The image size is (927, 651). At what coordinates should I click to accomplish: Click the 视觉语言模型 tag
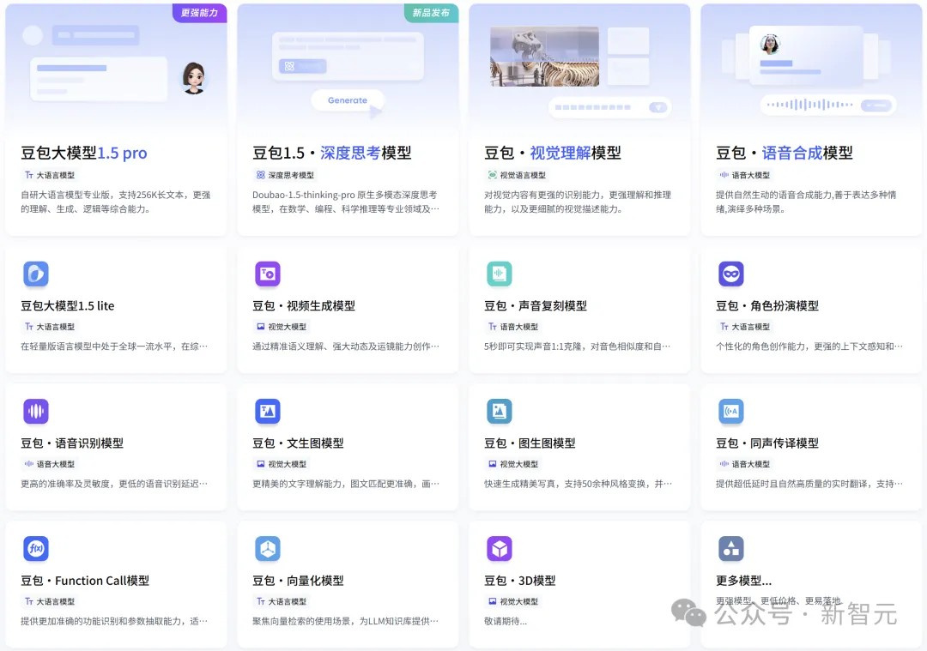click(517, 176)
